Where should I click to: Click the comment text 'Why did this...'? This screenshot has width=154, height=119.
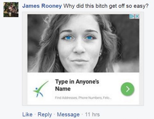coord(106,6)
